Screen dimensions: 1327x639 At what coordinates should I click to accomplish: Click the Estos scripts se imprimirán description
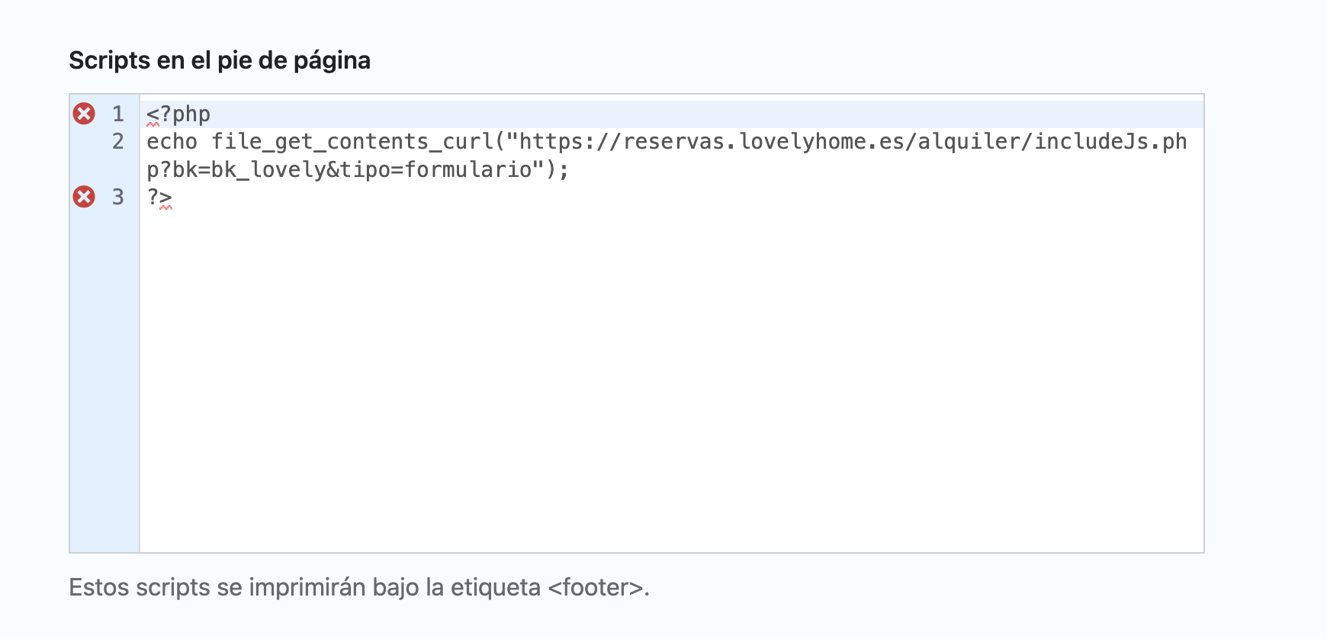(359, 587)
